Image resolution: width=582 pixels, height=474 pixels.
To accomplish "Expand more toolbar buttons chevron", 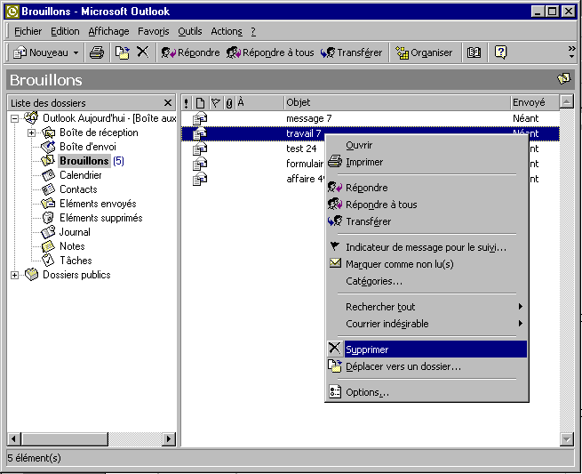I will (x=571, y=52).
